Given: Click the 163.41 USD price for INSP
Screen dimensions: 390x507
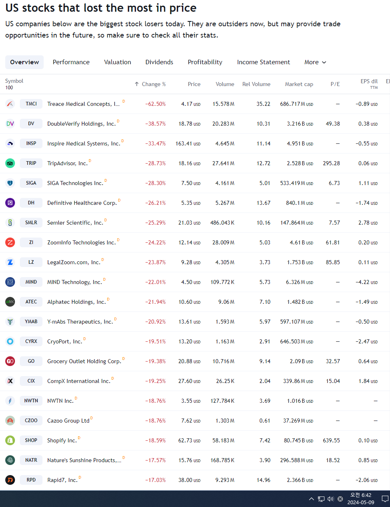Looking at the screenshot, I should click(x=188, y=143).
